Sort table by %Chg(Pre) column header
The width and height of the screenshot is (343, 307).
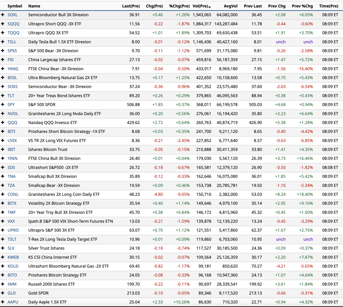(179, 6)
